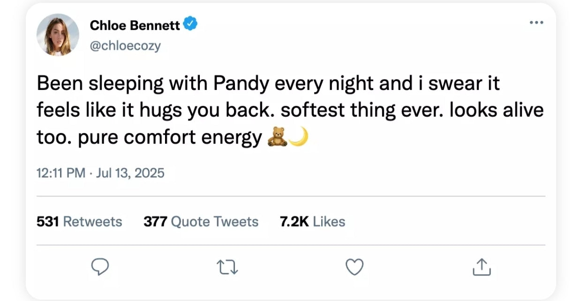This screenshot has width=581, height=301.
Task: Open the retweet dropdown menu
Action: point(227,267)
